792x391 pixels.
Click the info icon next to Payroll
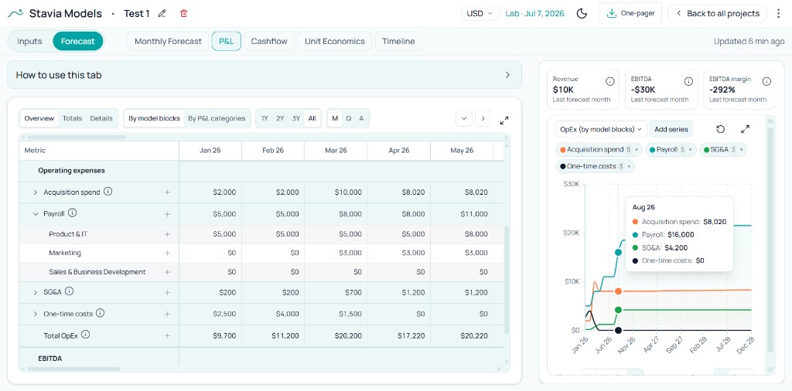[x=72, y=213]
